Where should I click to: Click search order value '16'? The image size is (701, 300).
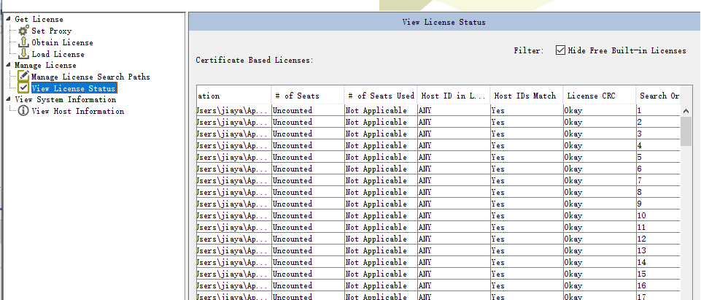[x=641, y=285]
